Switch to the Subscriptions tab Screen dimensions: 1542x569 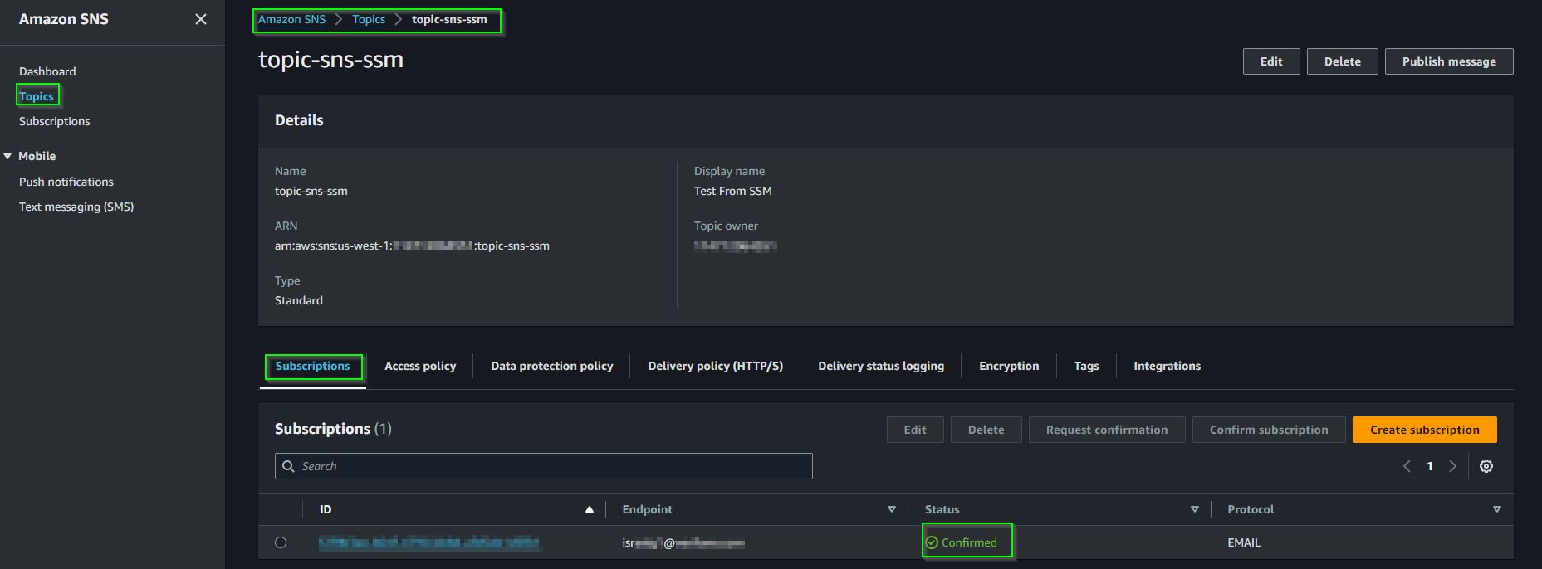pos(312,366)
